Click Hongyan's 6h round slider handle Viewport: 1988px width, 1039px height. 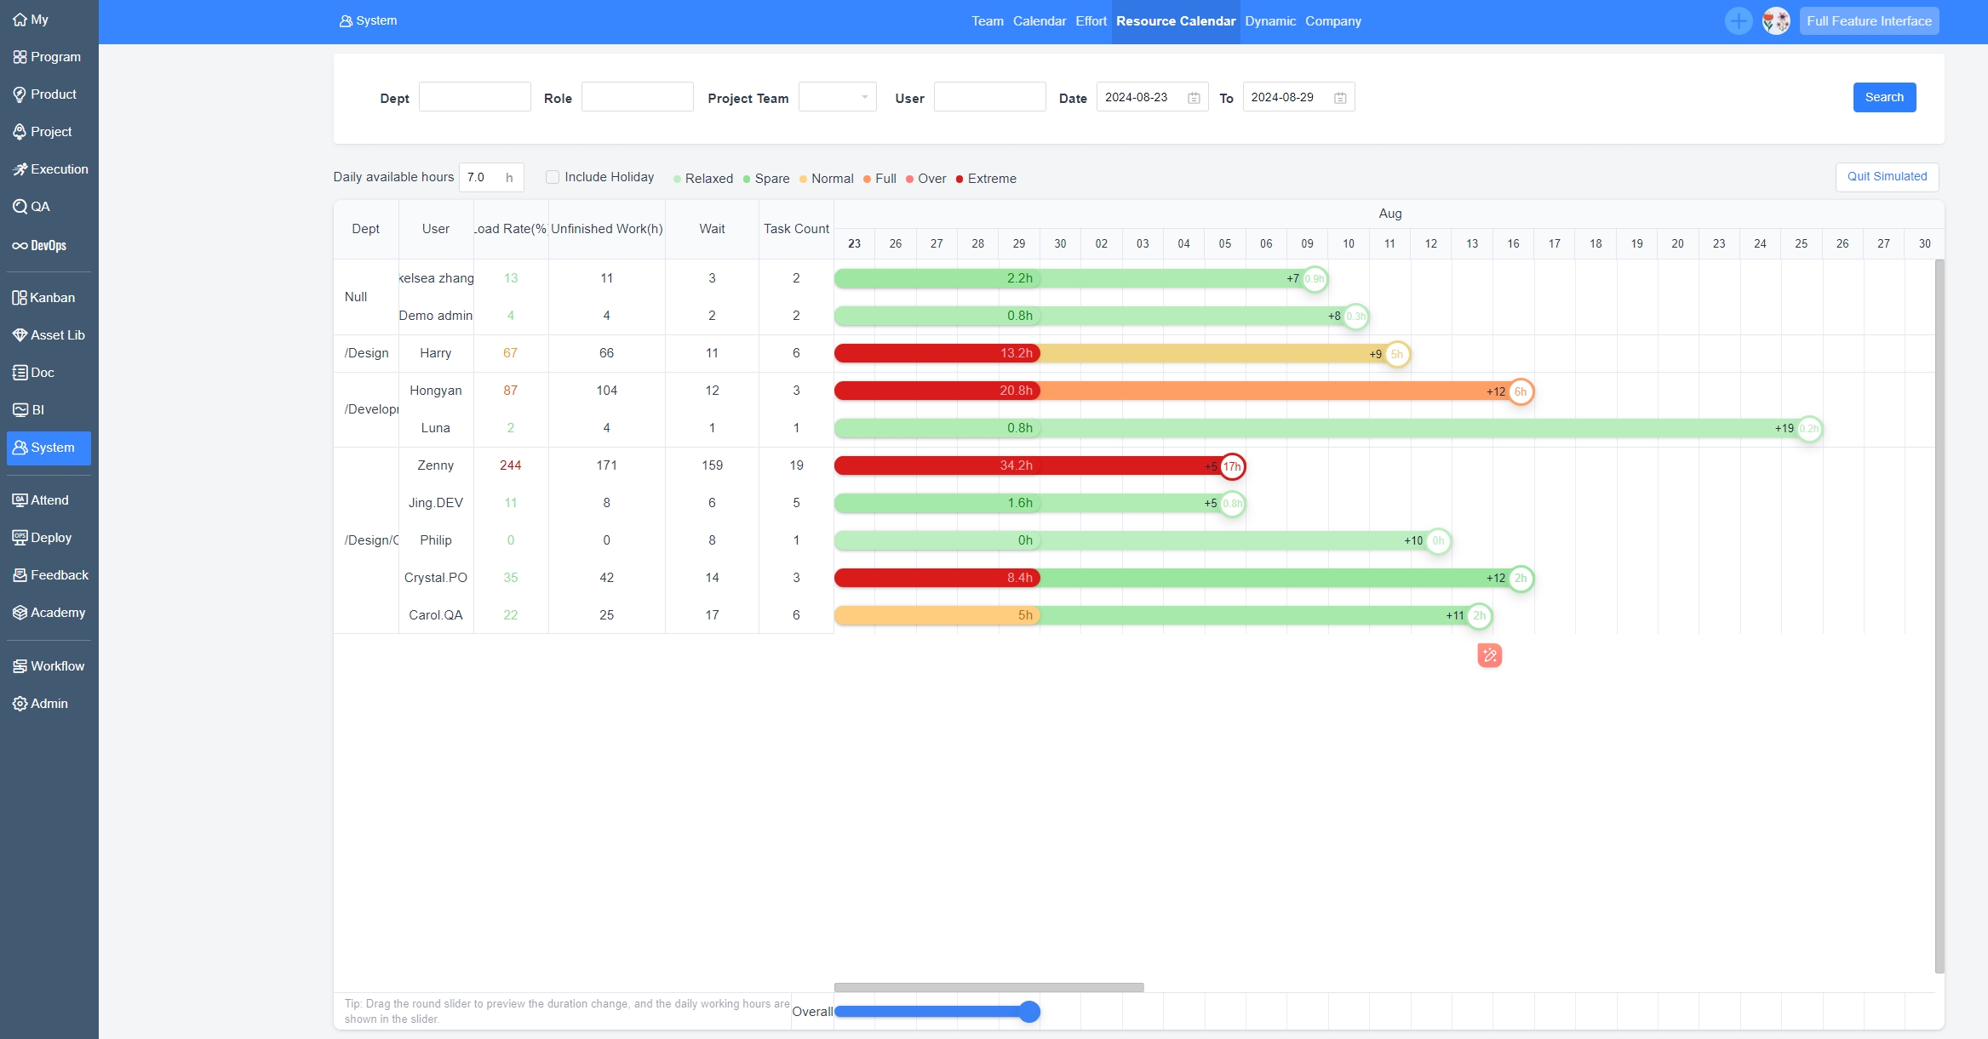pyautogui.click(x=1521, y=391)
